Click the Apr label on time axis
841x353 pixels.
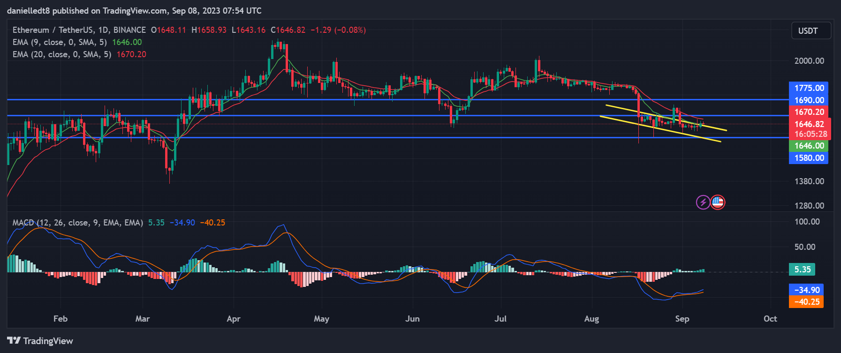(233, 319)
